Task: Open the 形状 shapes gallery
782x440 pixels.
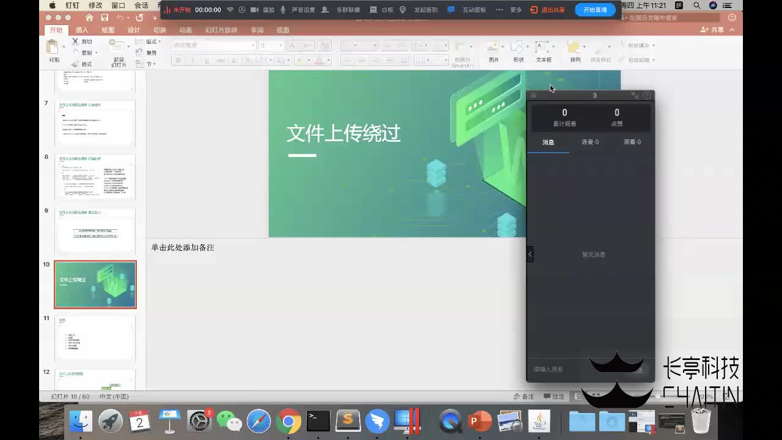Action: pos(519,51)
